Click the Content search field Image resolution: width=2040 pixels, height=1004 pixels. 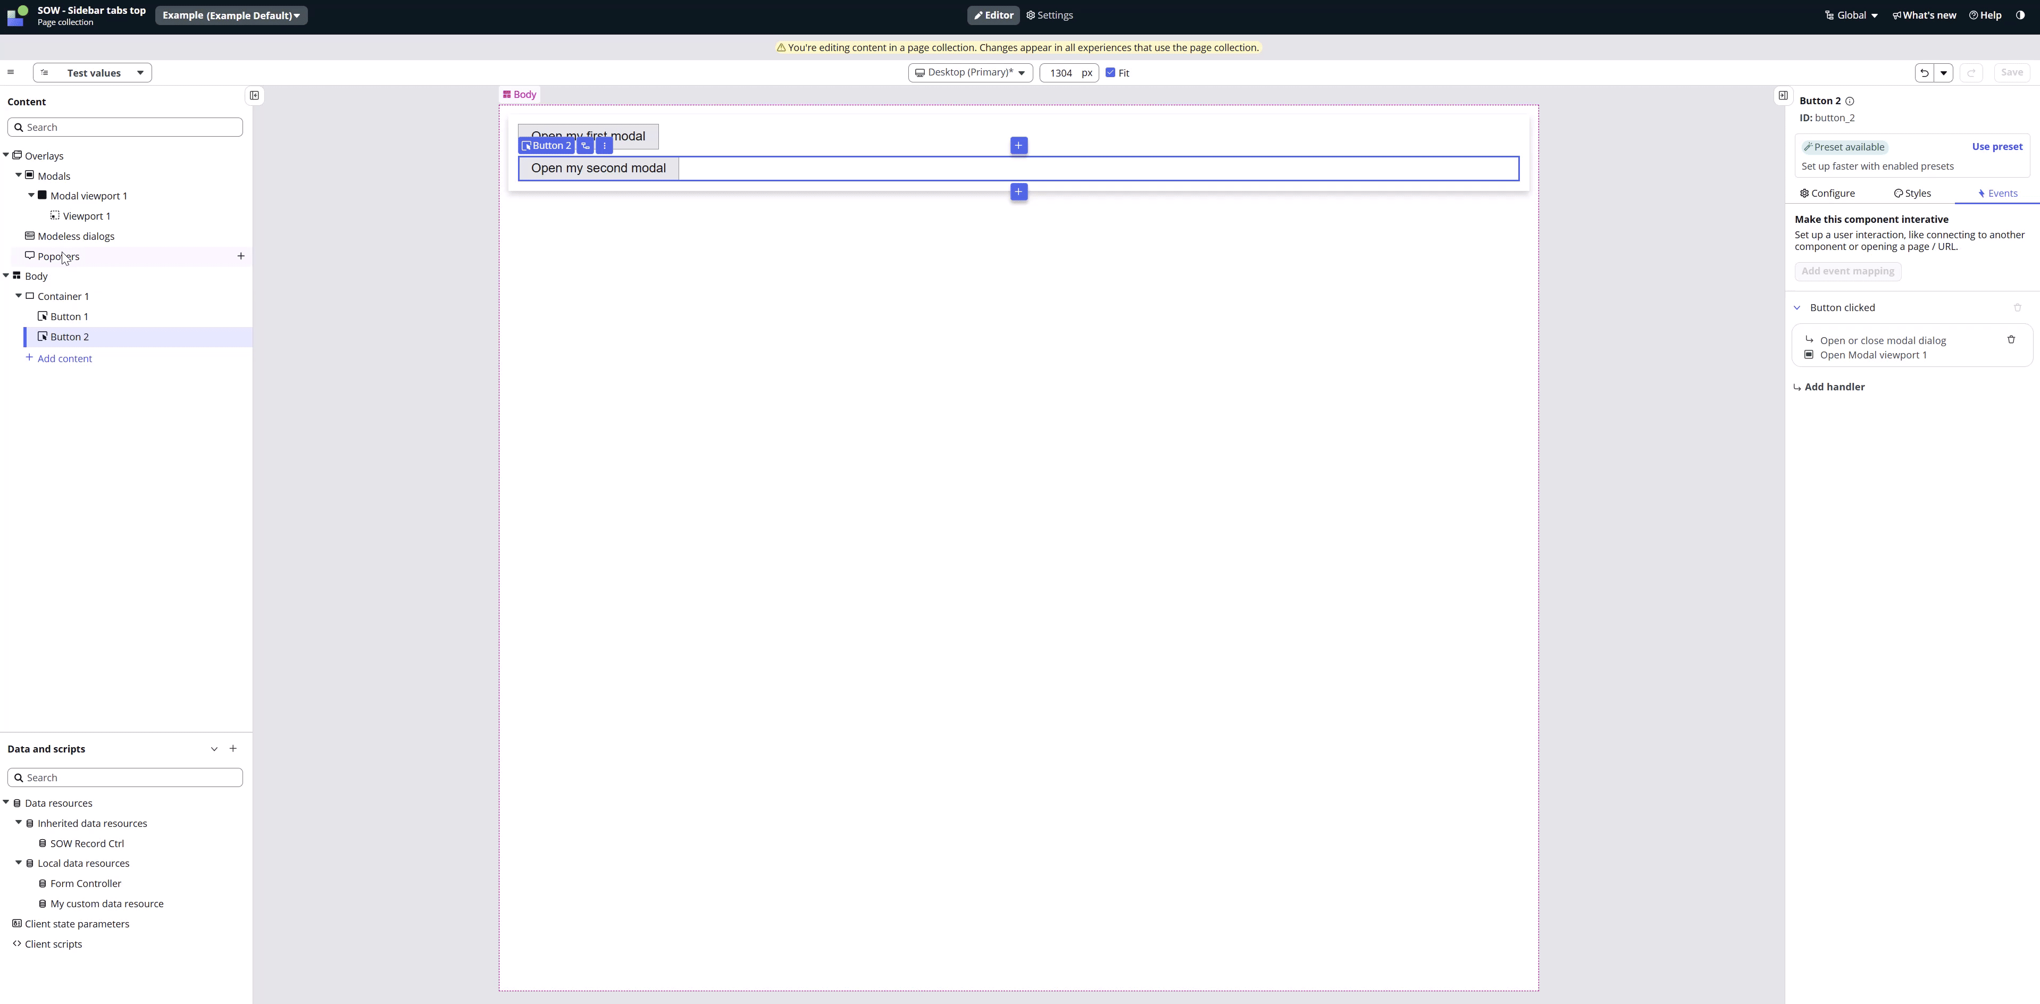125,128
